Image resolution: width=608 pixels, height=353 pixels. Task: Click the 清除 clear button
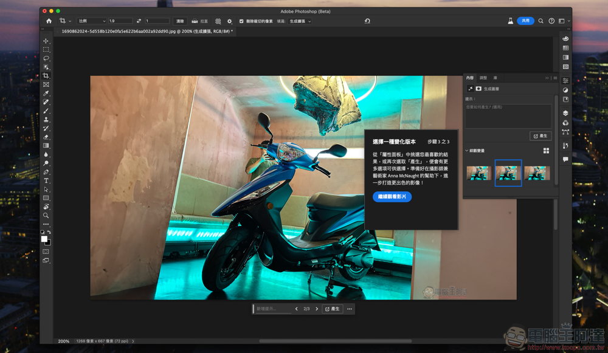[180, 21]
